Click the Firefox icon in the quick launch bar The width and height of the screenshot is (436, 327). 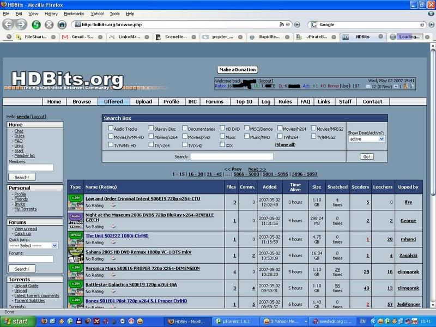(x=44, y=321)
